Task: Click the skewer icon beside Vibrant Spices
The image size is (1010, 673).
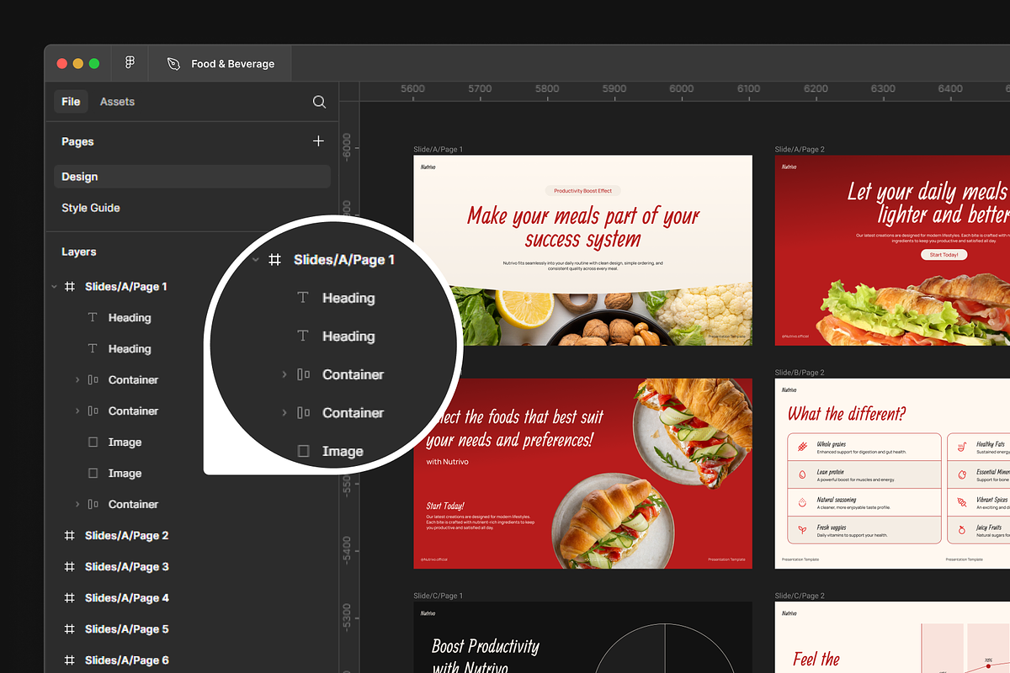Action: tap(962, 502)
